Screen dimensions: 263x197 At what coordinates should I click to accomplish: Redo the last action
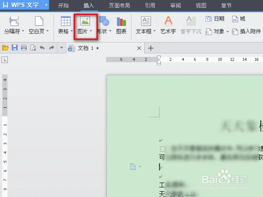52,48
